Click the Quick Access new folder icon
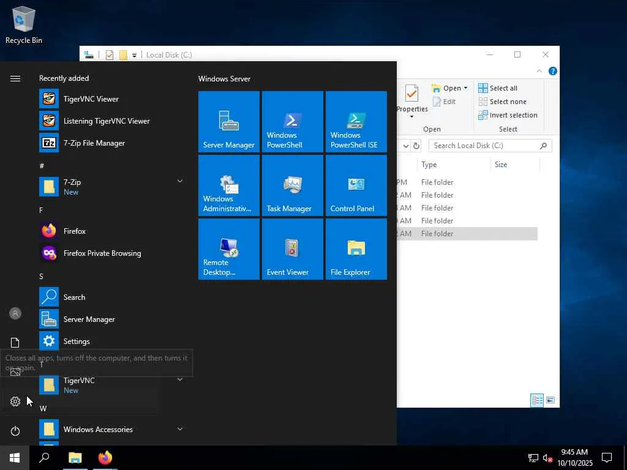 click(123, 55)
